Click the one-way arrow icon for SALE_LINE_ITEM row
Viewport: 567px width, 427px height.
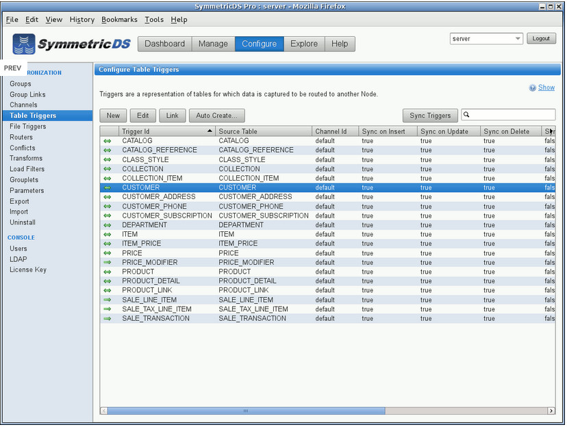108,300
